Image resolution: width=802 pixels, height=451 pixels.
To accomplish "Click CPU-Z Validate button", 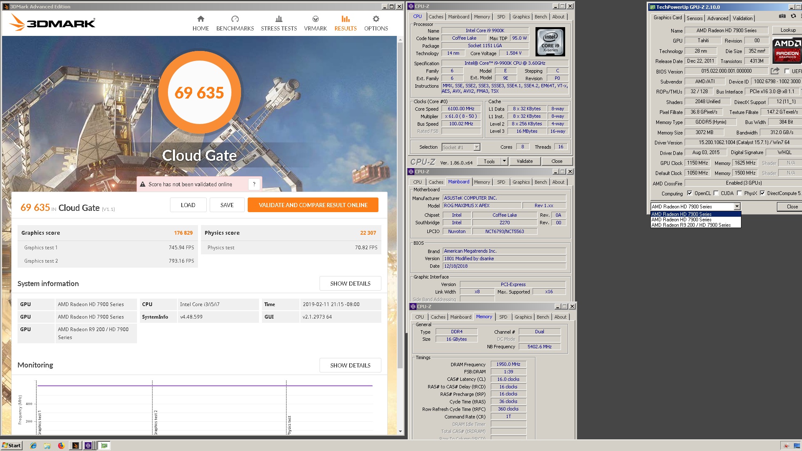I will tap(525, 161).
